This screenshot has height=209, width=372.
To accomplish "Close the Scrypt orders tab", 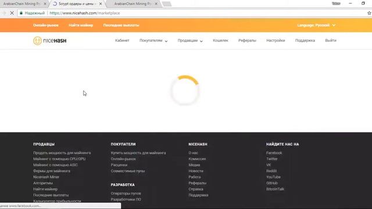I will [101, 4].
